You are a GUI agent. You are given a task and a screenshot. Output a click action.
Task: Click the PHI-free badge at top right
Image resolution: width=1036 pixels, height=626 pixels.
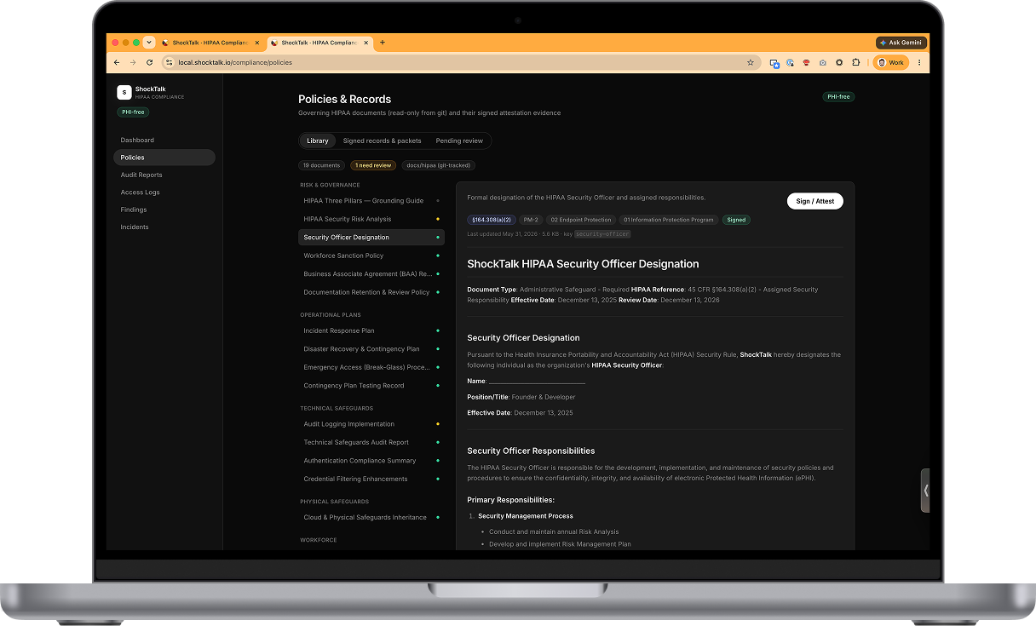(838, 97)
